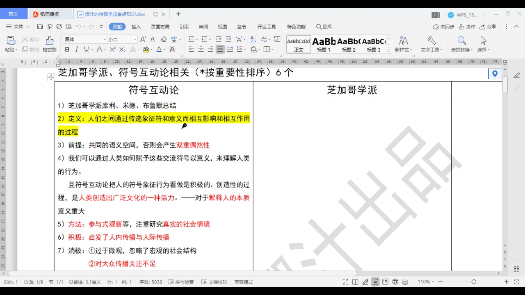Click the Undo arrow
The image size is (525, 295).
[78, 27]
